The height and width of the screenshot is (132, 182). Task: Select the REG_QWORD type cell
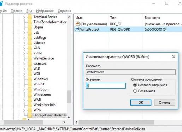[120, 29]
